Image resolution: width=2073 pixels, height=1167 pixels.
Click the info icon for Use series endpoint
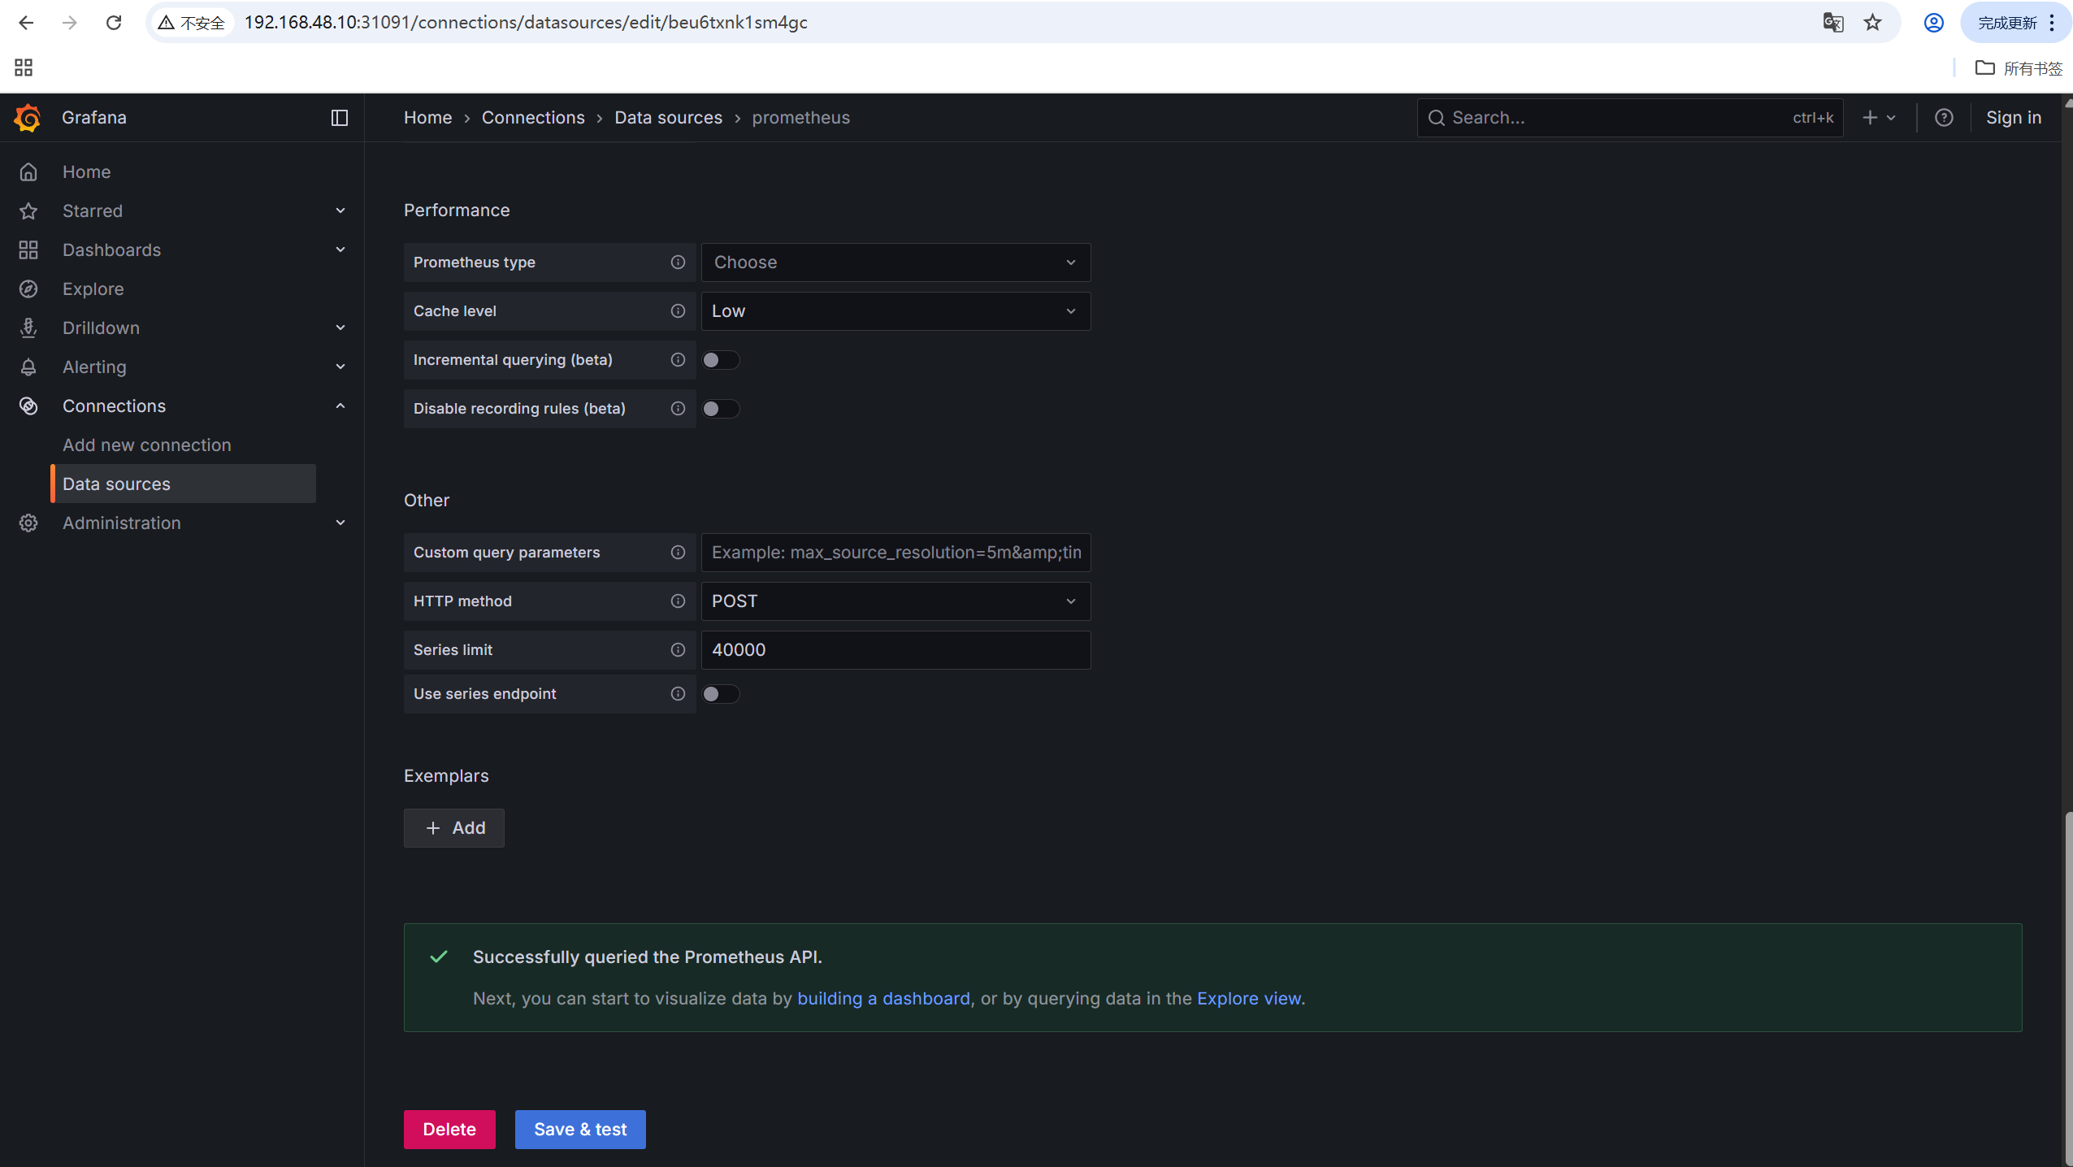(678, 694)
